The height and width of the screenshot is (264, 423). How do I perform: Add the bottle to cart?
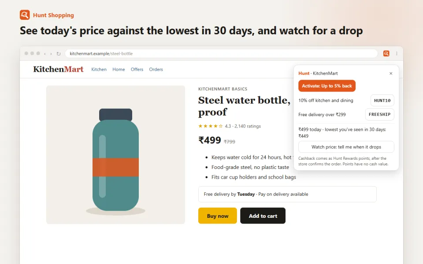click(x=263, y=216)
